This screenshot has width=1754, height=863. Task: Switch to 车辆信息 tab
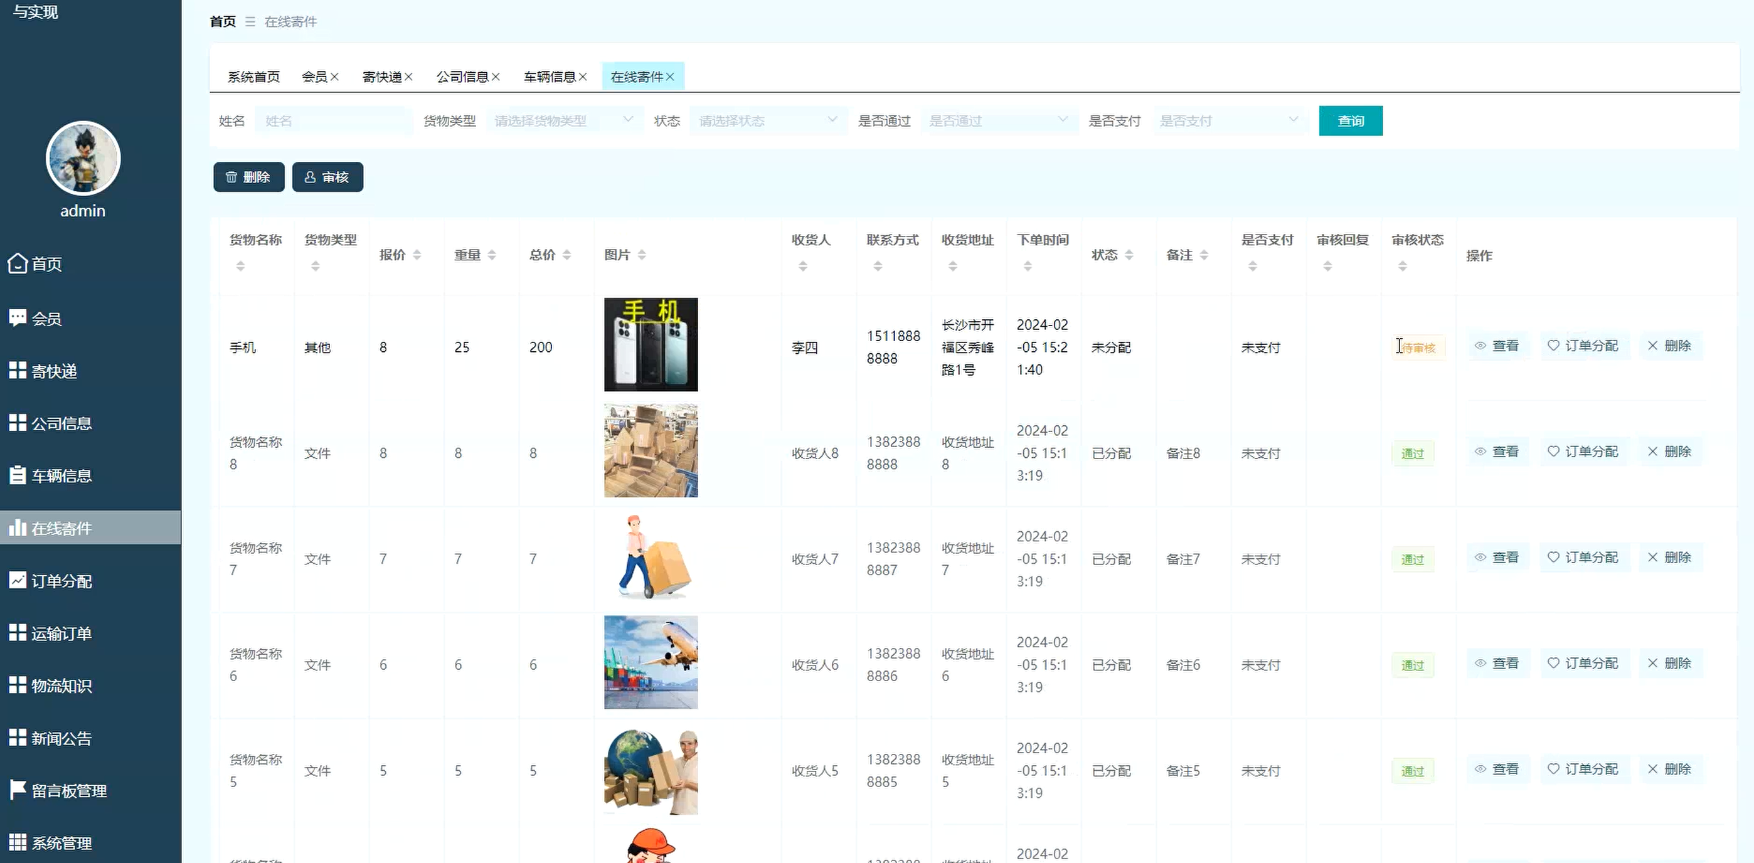pyautogui.click(x=550, y=77)
